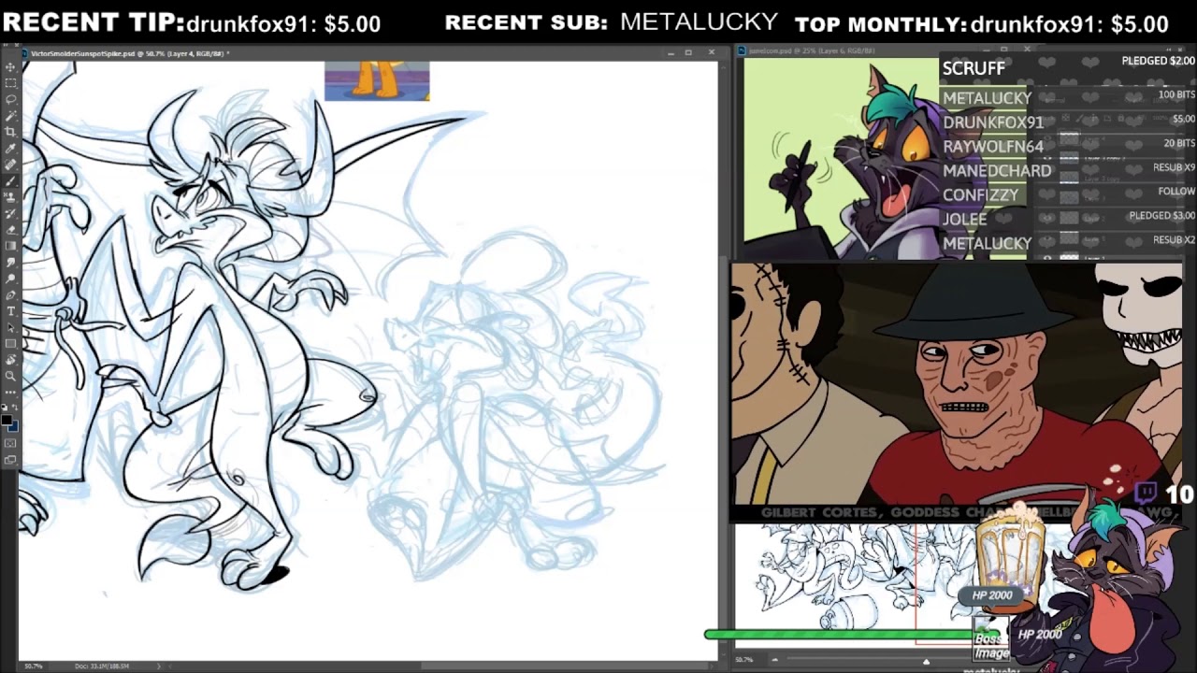Image resolution: width=1197 pixels, height=673 pixels.
Task: Click the Navigator zoom slider handle
Action: pos(926,660)
